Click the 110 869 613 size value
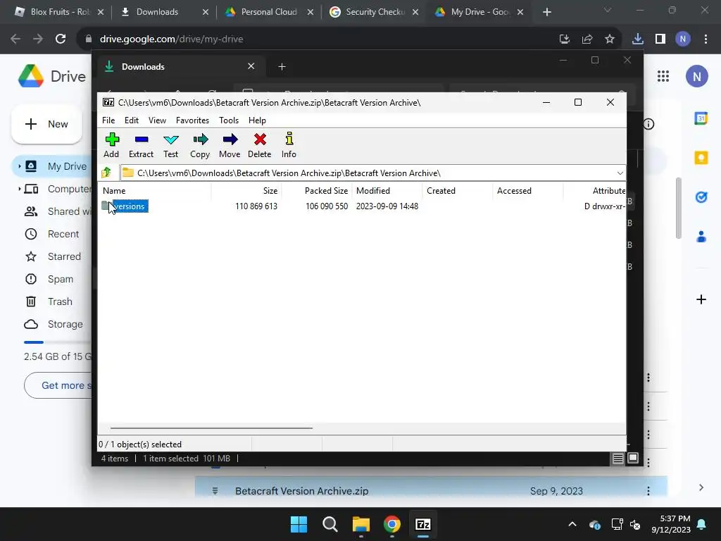This screenshot has width=721, height=541. point(256,206)
